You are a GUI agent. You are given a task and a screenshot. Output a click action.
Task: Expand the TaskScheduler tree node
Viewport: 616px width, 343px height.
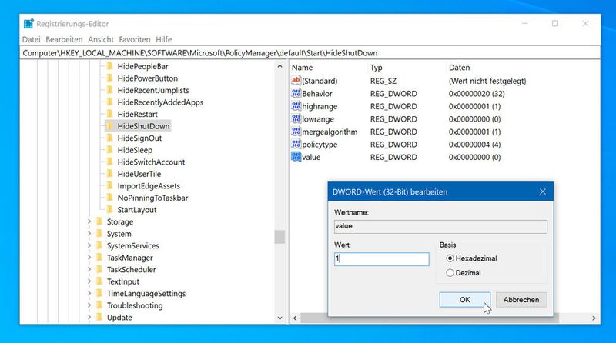coord(89,270)
